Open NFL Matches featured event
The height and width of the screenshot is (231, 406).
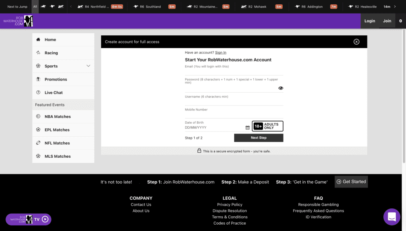point(63,143)
